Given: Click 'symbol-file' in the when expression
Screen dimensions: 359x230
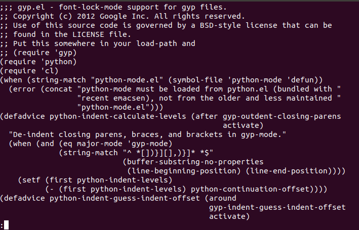Looking at the screenshot, I should click(197, 80).
